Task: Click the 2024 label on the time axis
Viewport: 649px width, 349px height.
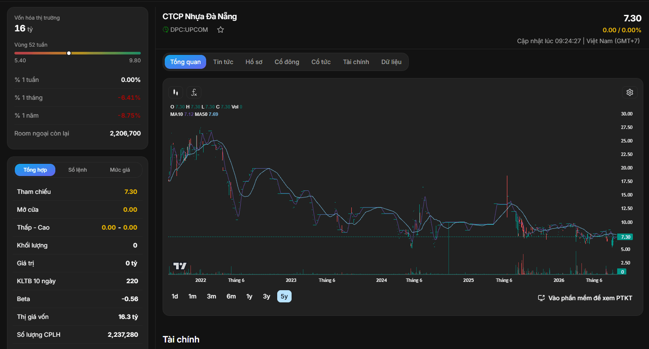Action: (x=381, y=280)
